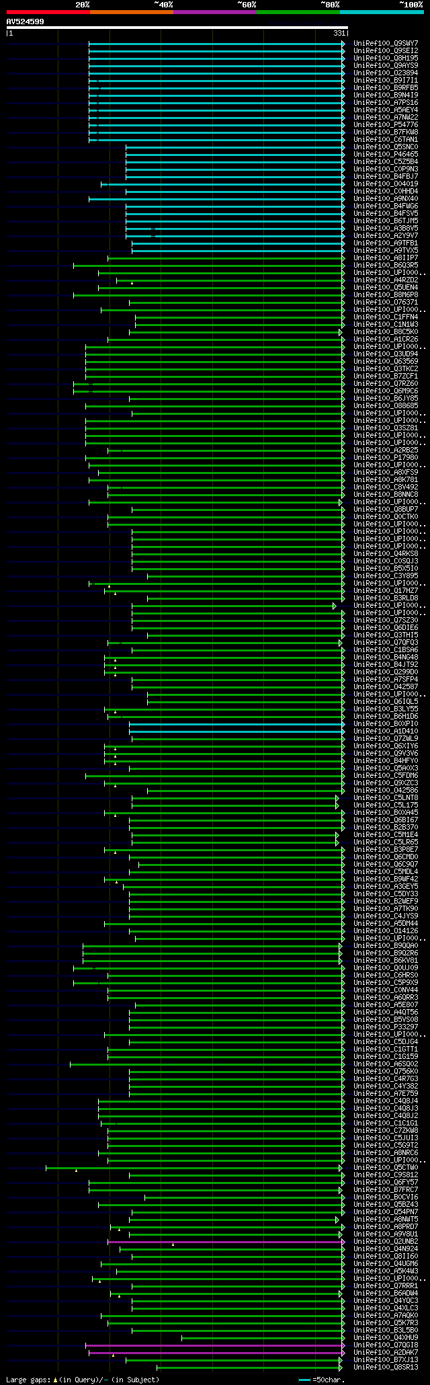
Task: Open last hit UniRef100_Q8SR13
Action: tap(386, 1368)
